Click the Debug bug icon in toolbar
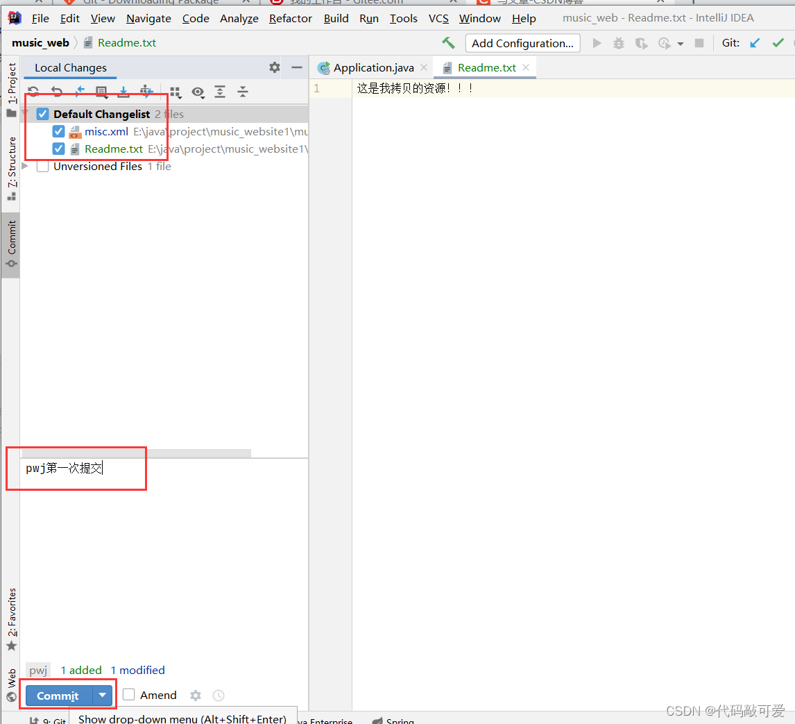Image resolution: width=795 pixels, height=724 pixels. tap(619, 43)
